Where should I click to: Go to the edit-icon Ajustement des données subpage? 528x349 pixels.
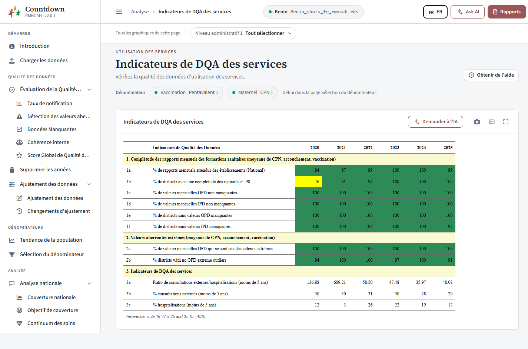(55, 198)
